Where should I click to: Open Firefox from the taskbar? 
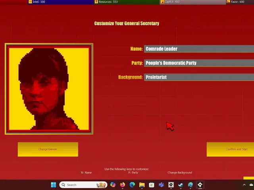[x=123, y=184]
